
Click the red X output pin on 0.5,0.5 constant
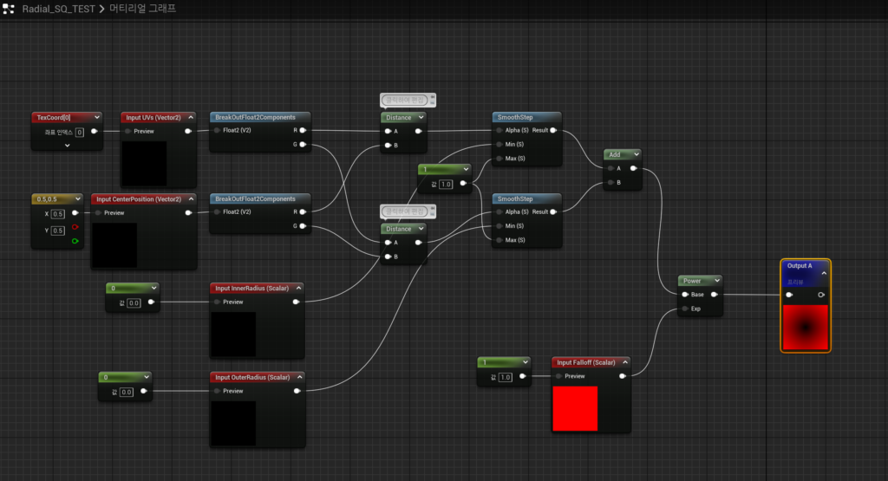pos(75,226)
